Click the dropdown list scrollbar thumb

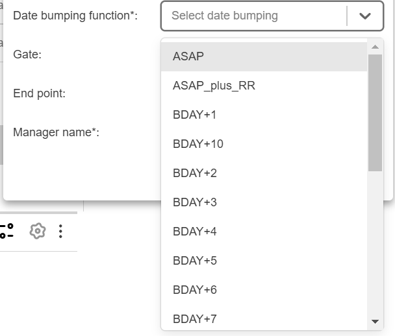click(x=375, y=112)
